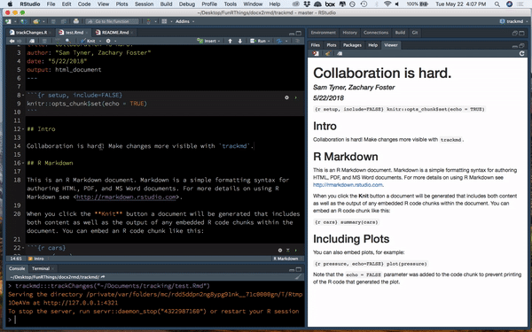Refresh the Viewer pane
The height and width of the screenshot is (332, 532).
click(522, 53)
